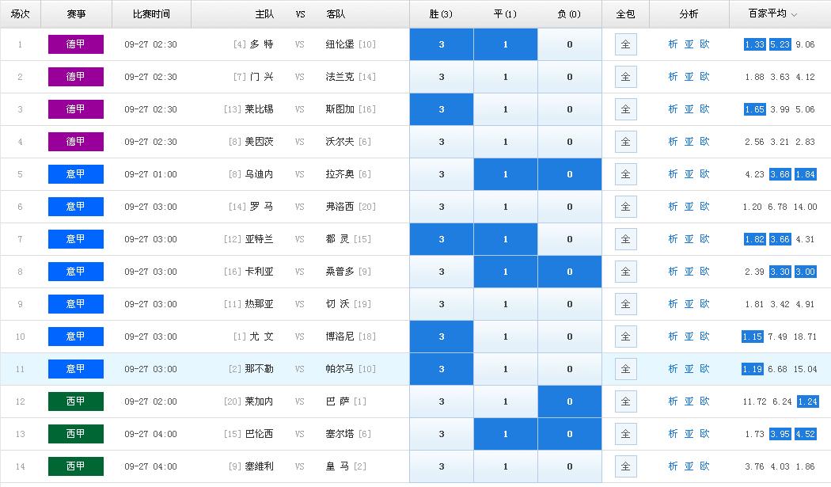Click 全 button for 巴伦西 match
Viewport: 831px width, 487px height.
pyautogui.click(x=625, y=434)
